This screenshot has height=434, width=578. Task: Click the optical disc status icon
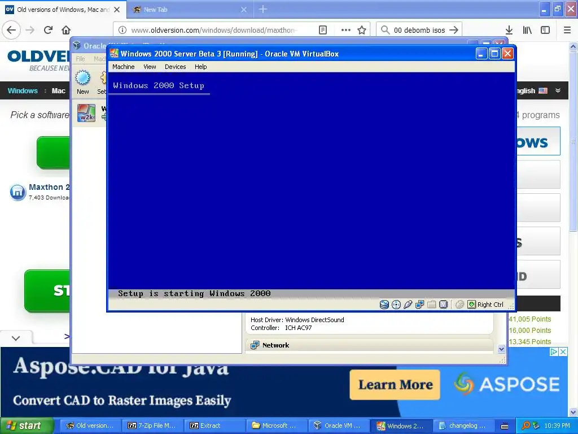(x=396, y=305)
